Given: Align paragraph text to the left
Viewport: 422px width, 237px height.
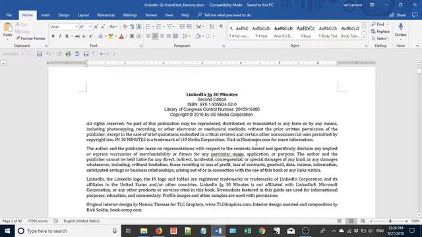Looking at the screenshot, I should (148, 36).
